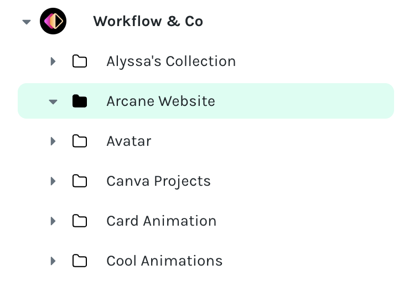Click the Cool Animations folder icon
This screenshot has width=414, height=285.
point(80,261)
